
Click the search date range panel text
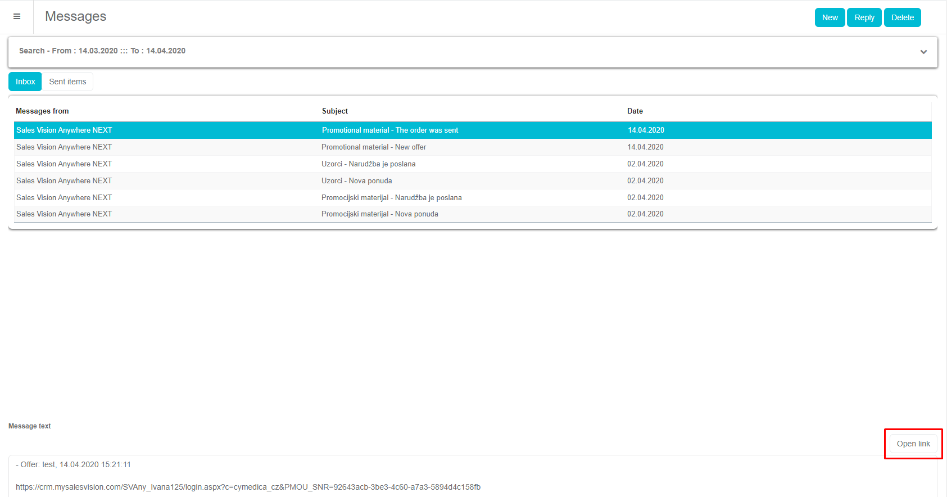click(102, 51)
